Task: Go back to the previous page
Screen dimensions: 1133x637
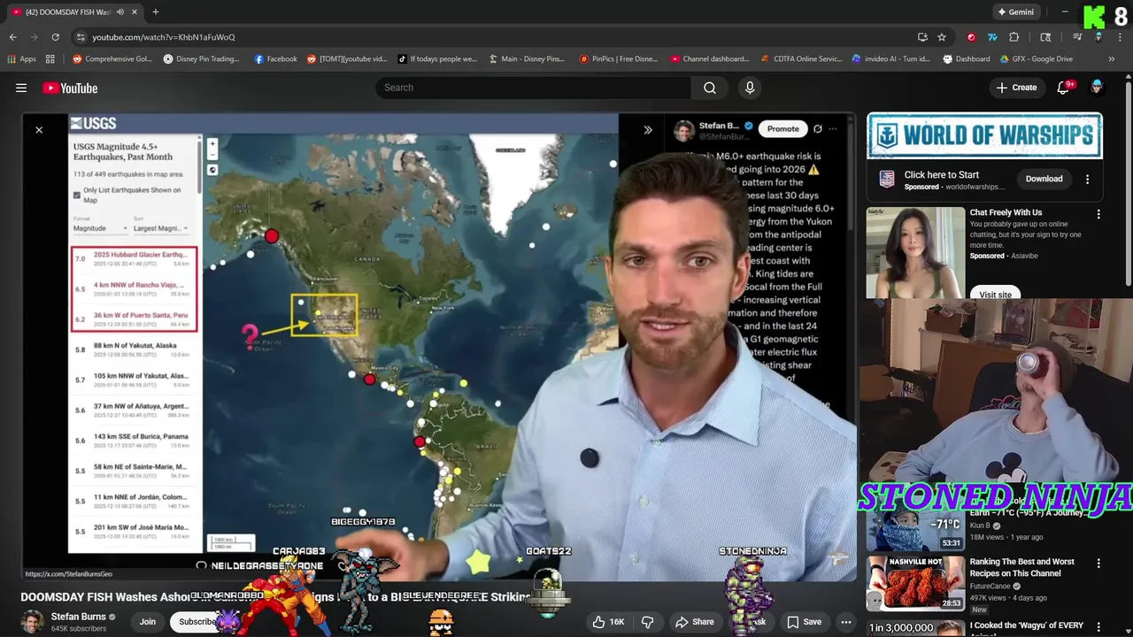Action: pos(12,37)
